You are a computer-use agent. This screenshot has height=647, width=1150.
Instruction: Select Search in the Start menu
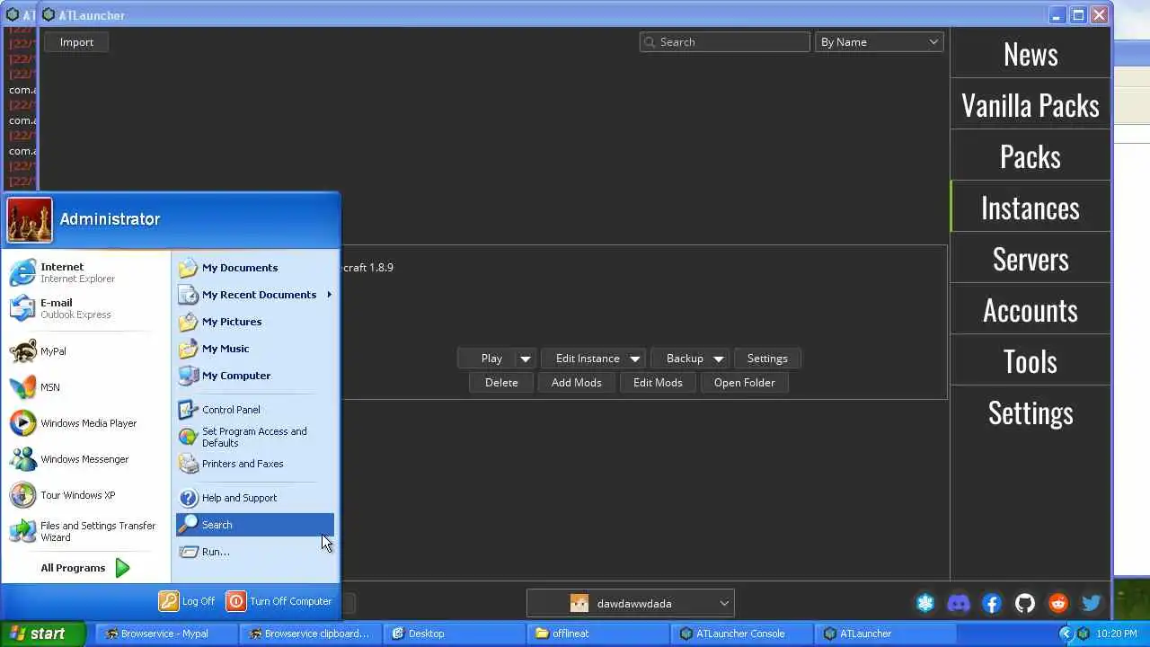255,525
